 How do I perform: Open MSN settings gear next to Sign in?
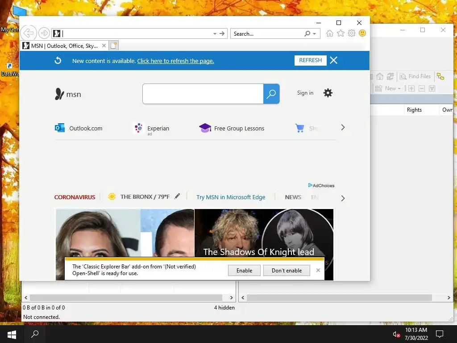(x=328, y=93)
